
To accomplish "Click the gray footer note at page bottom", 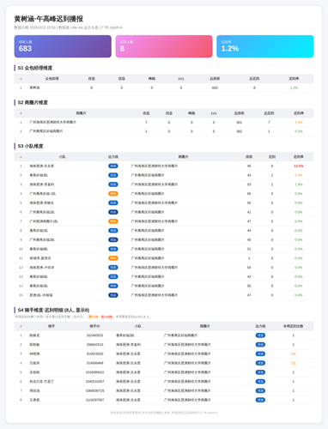I will [x=164, y=413].
